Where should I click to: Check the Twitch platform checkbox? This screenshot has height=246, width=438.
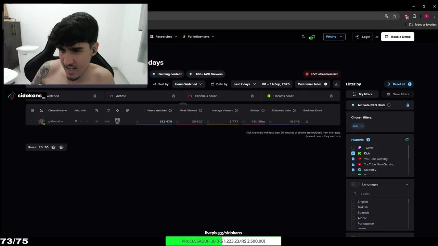353,148
